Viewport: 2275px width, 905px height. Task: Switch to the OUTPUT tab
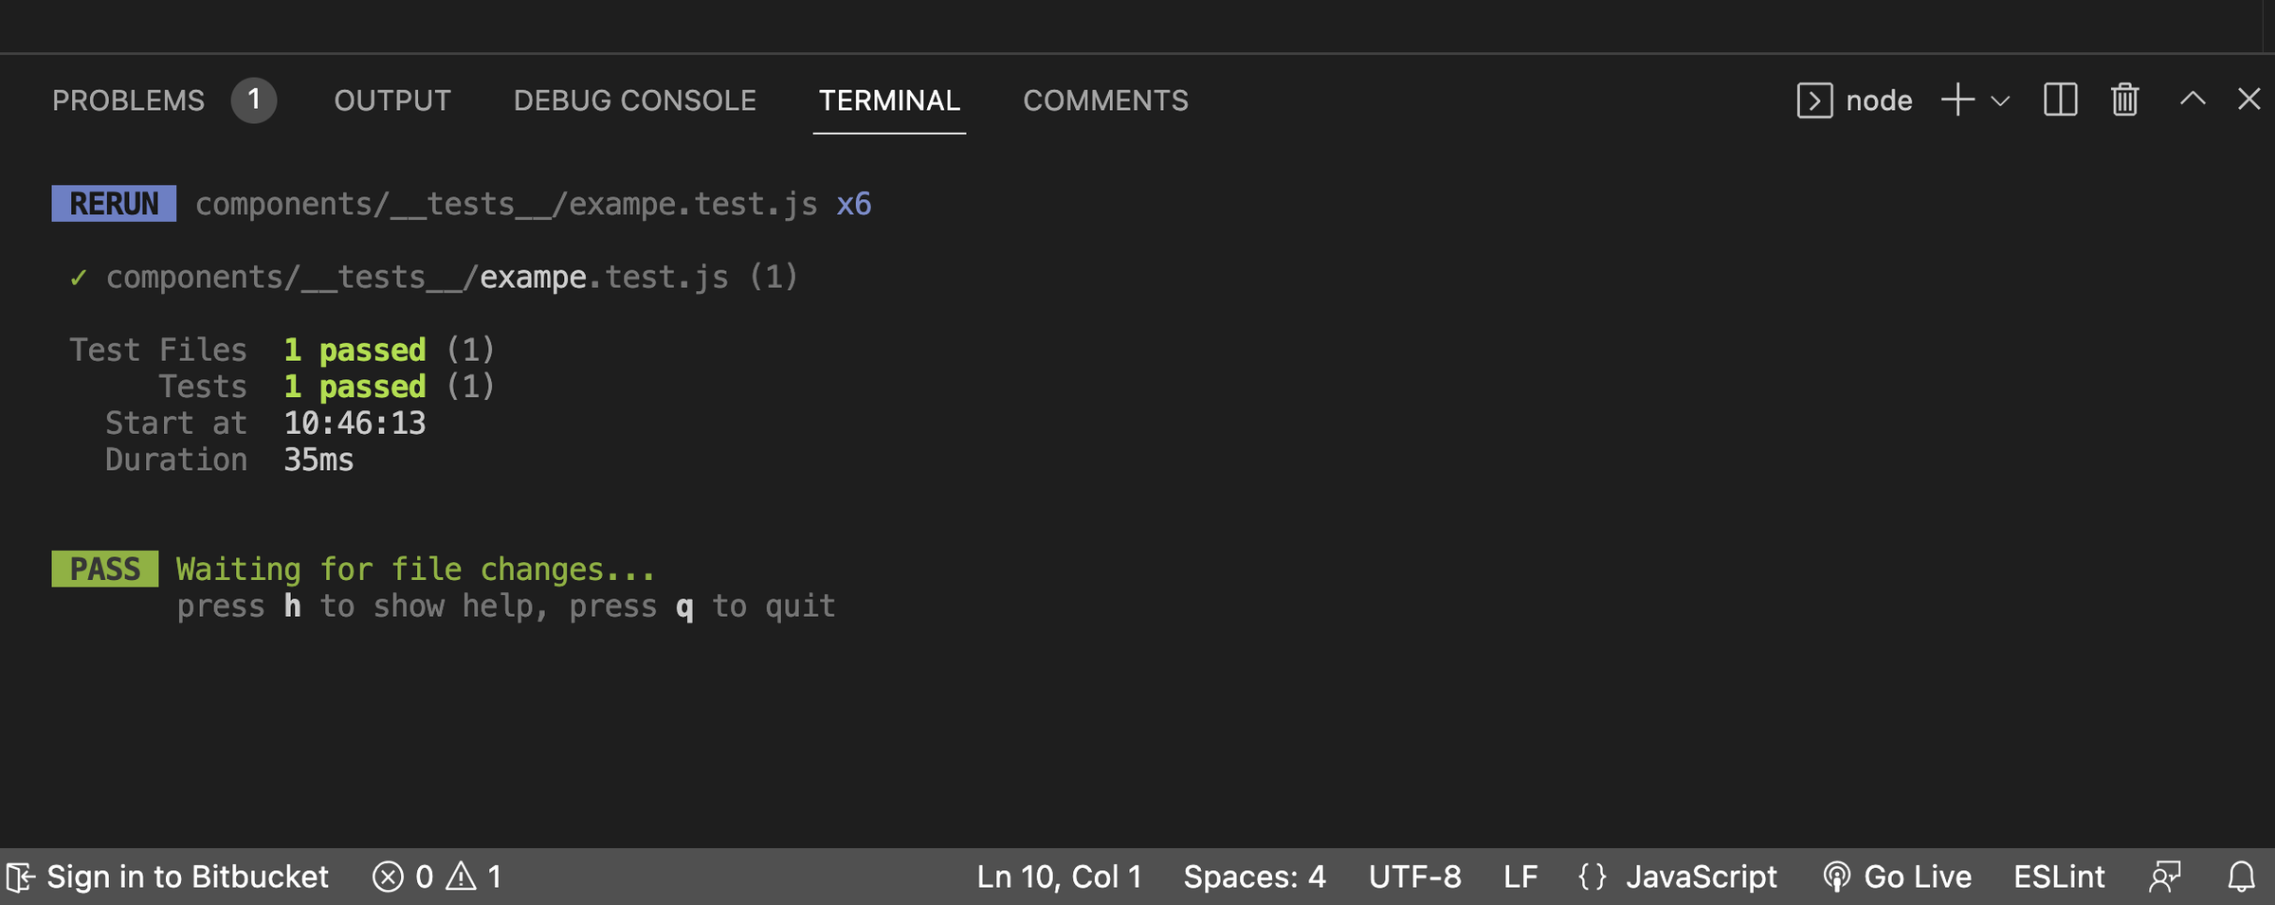coord(392,100)
